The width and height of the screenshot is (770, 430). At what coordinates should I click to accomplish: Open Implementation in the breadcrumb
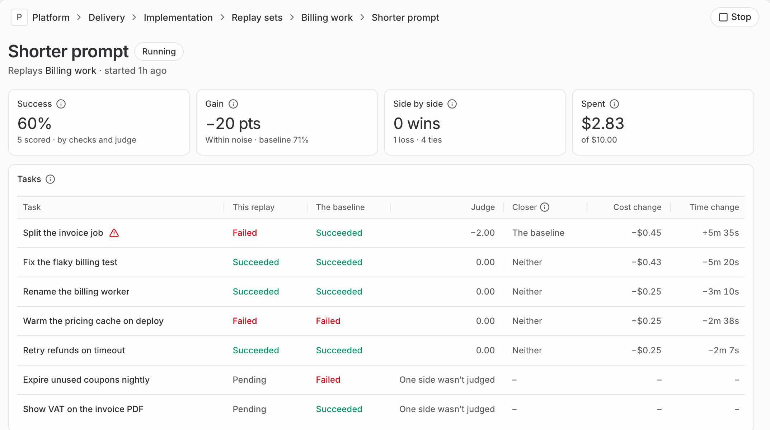[x=178, y=18]
